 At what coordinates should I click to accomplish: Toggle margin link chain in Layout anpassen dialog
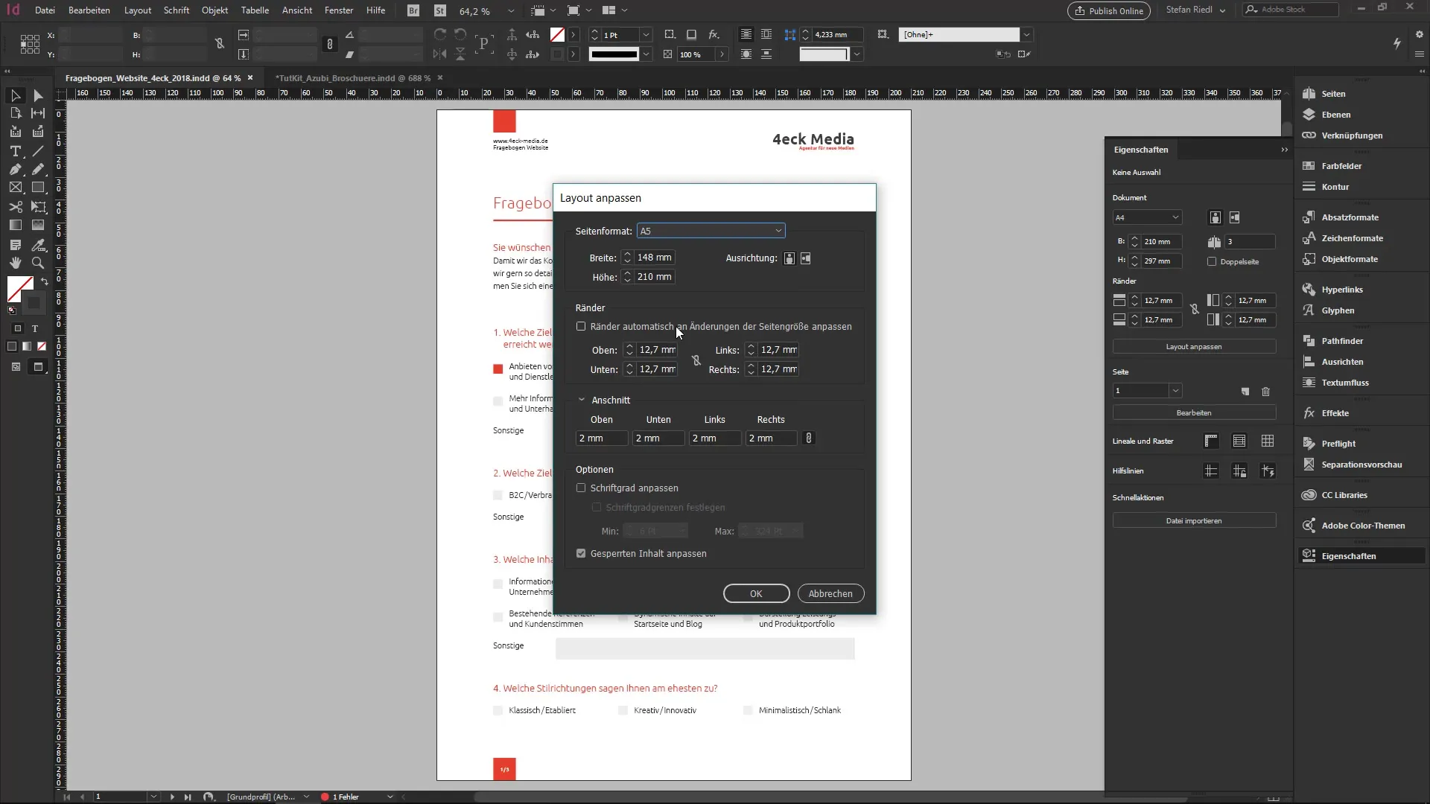point(696,360)
